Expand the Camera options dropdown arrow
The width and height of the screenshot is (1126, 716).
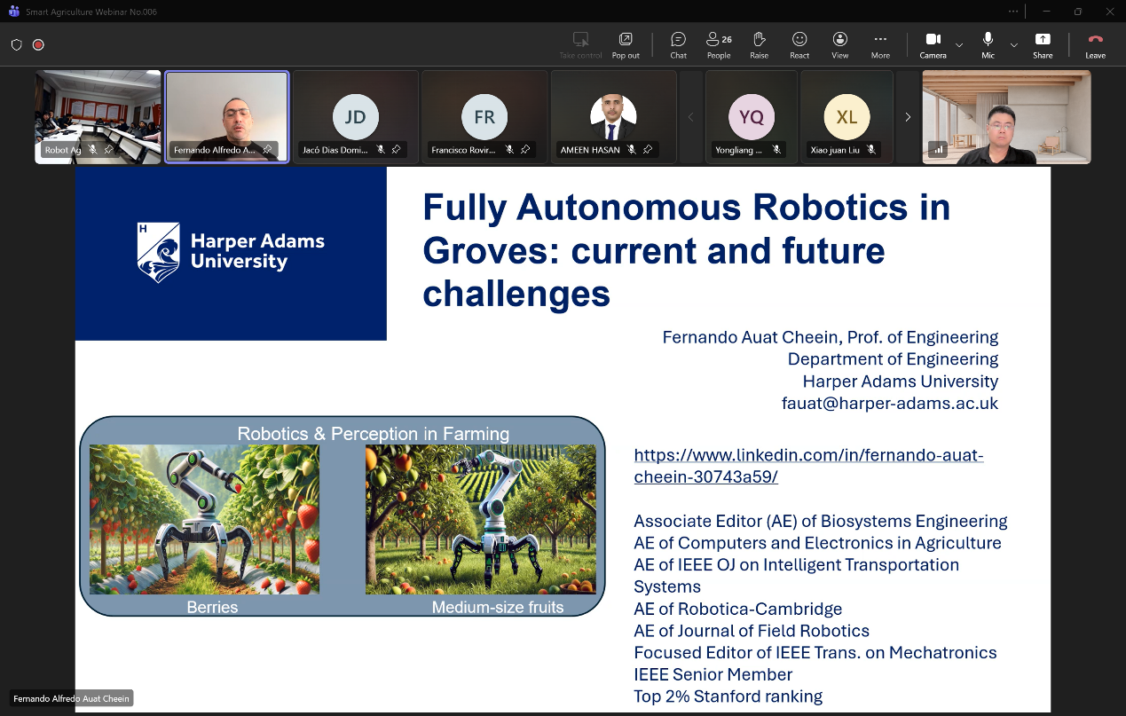click(x=959, y=44)
